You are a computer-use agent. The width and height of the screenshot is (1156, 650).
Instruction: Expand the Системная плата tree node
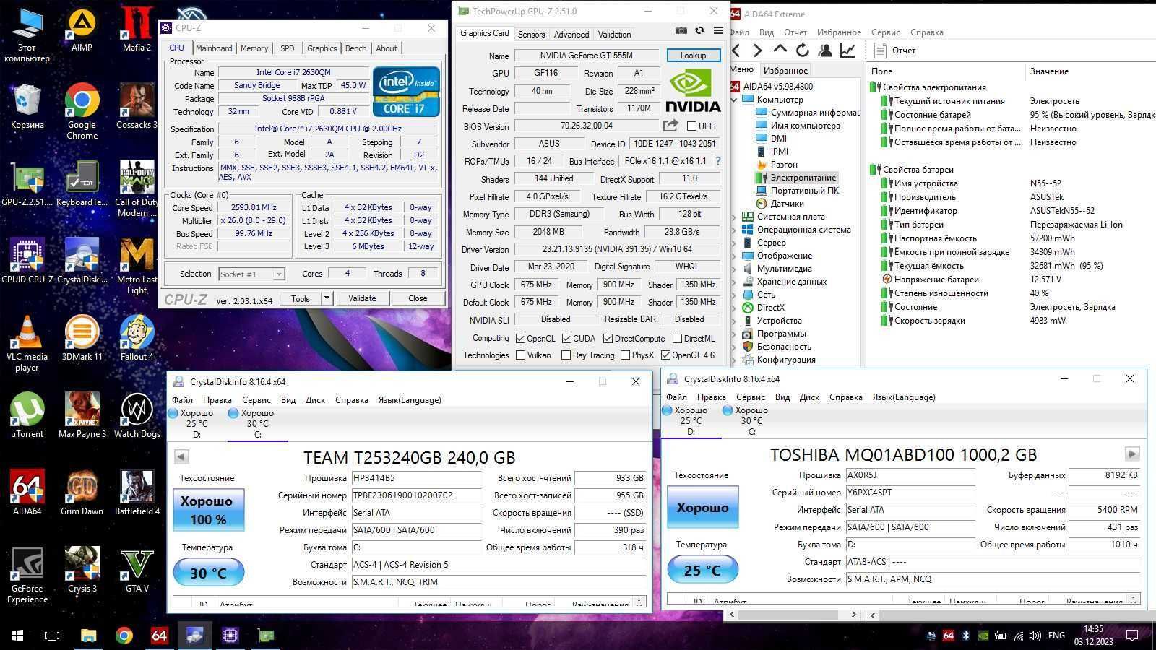click(x=735, y=217)
